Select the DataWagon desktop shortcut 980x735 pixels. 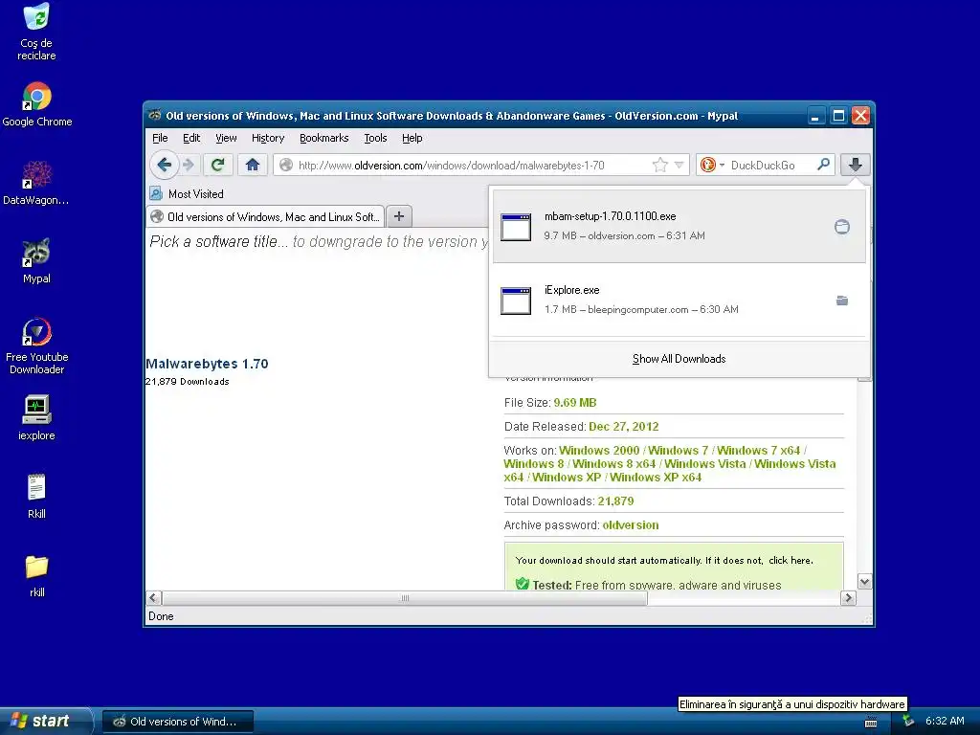pyautogui.click(x=36, y=183)
